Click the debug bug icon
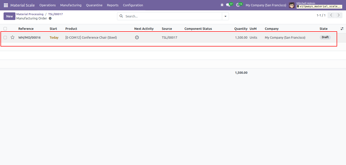 [222, 5]
